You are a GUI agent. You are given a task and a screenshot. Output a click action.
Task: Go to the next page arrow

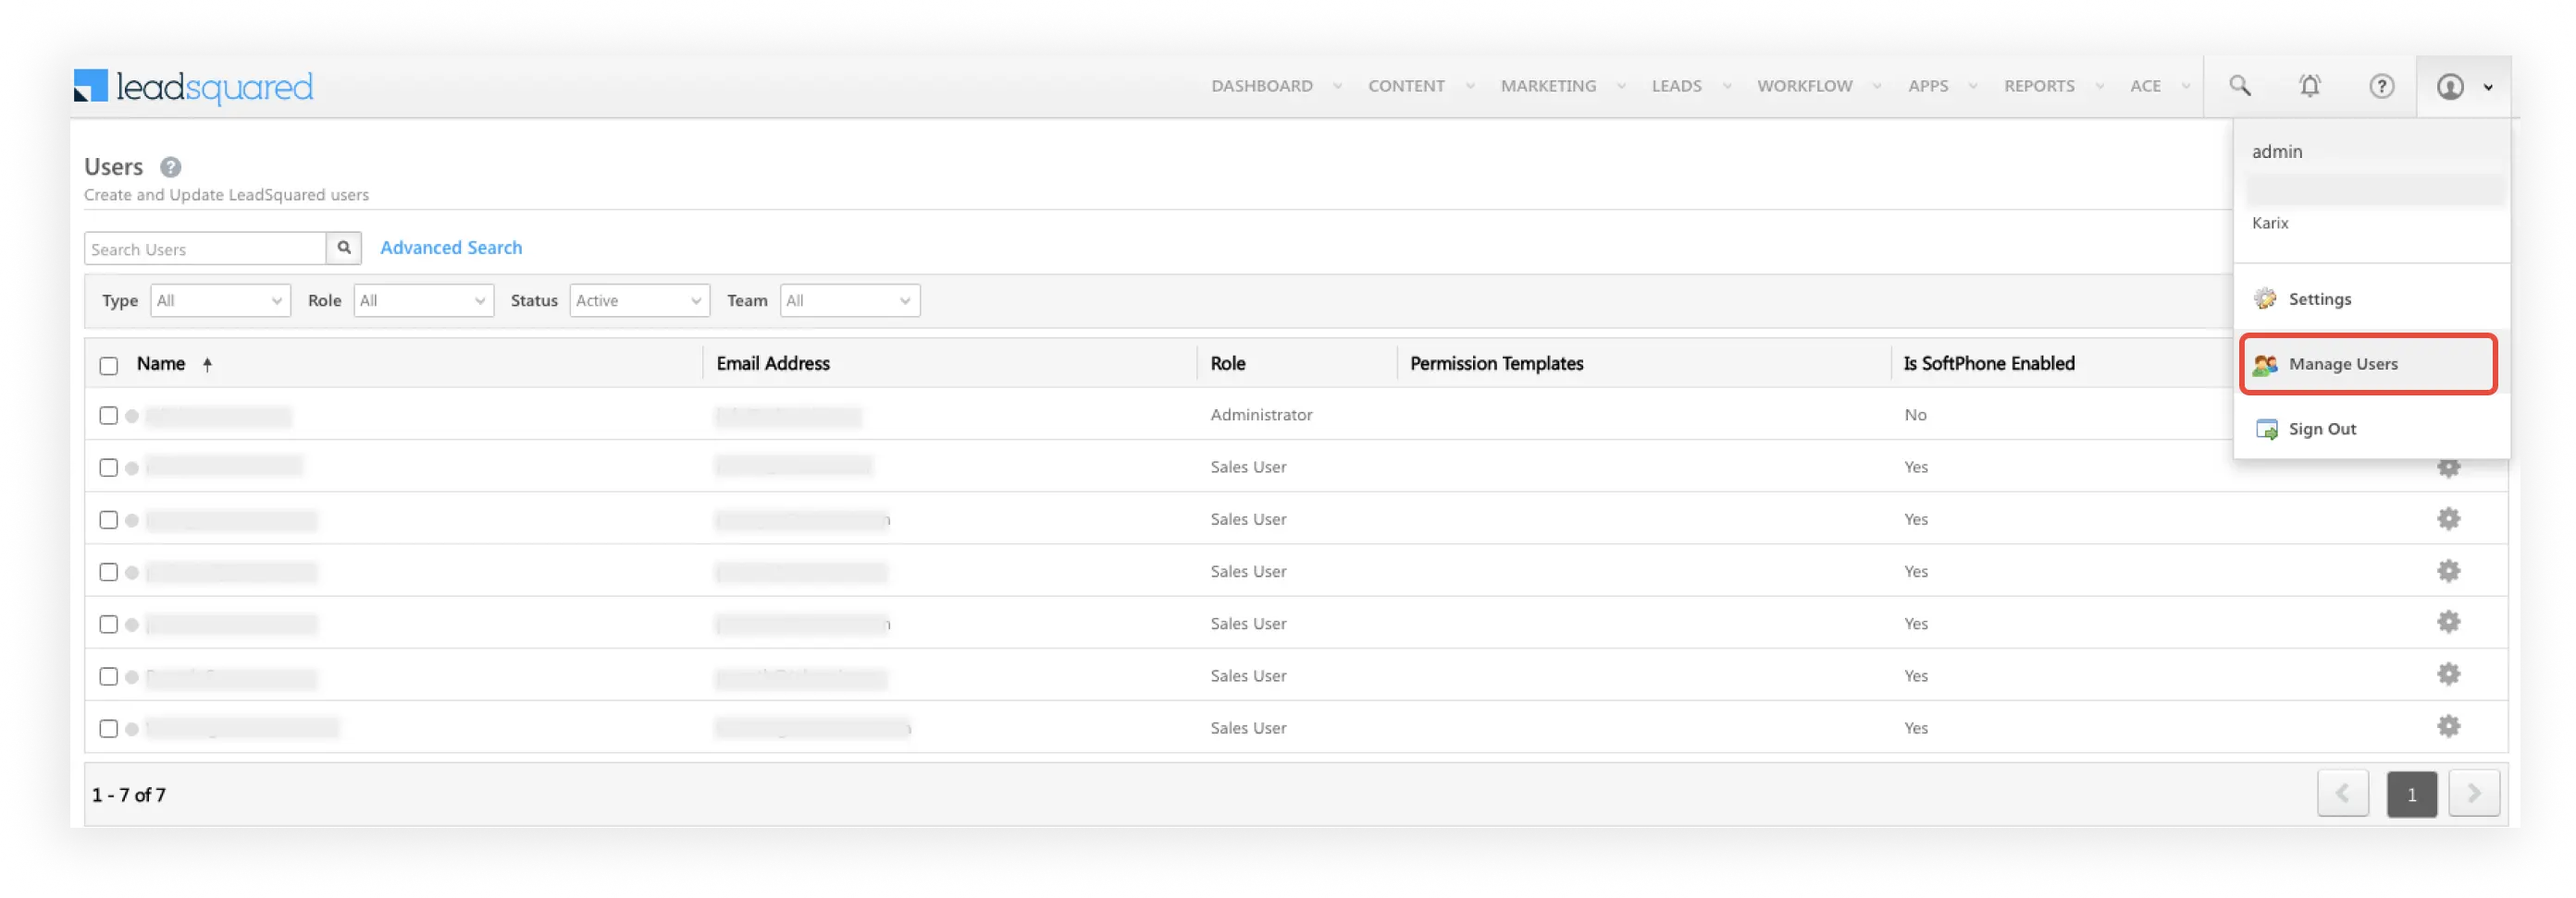click(x=2474, y=795)
